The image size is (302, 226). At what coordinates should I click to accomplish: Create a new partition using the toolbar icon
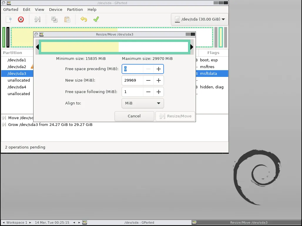coord(9,19)
